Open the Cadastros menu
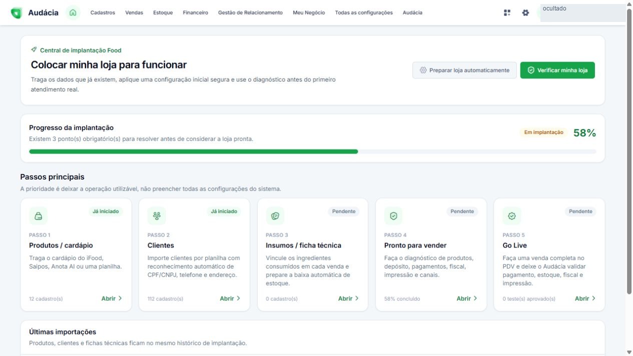Viewport: 633px width, 356px height. pos(103,13)
